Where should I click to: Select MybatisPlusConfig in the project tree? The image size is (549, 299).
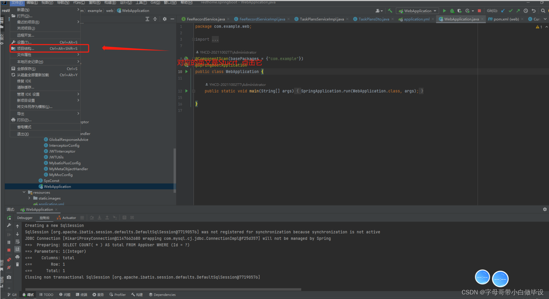[x=65, y=163]
